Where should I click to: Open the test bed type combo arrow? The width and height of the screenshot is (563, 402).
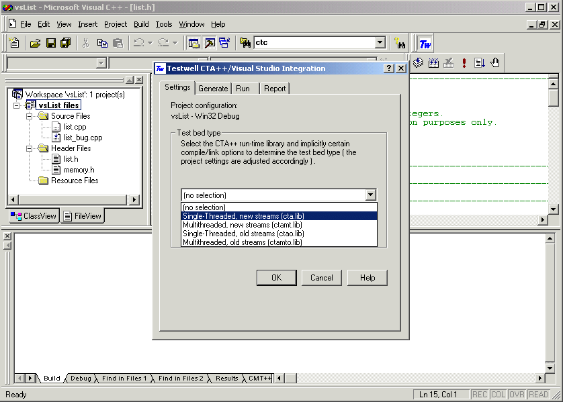click(371, 195)
